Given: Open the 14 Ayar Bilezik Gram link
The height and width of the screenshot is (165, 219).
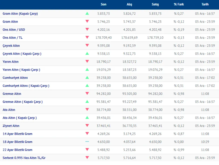Looking at the screenshot, I should click(x=17, y=134).
